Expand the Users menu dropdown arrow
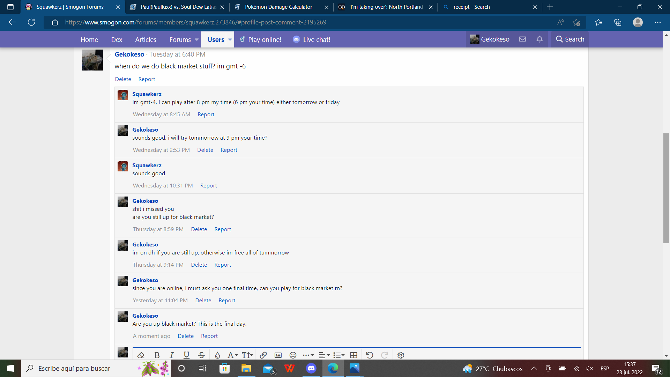Image resolution: width=670 pixels, height=377 pixels. pyautogui.click(x=230, y=40)
